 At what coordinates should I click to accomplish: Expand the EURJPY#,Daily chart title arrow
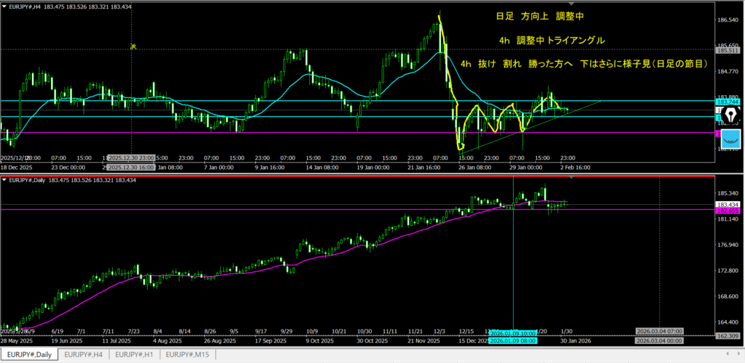[4, 180]
